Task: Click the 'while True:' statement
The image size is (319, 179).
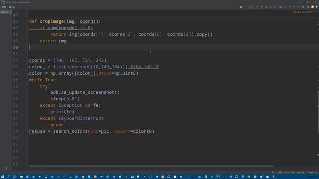Action: click(43, 80)
